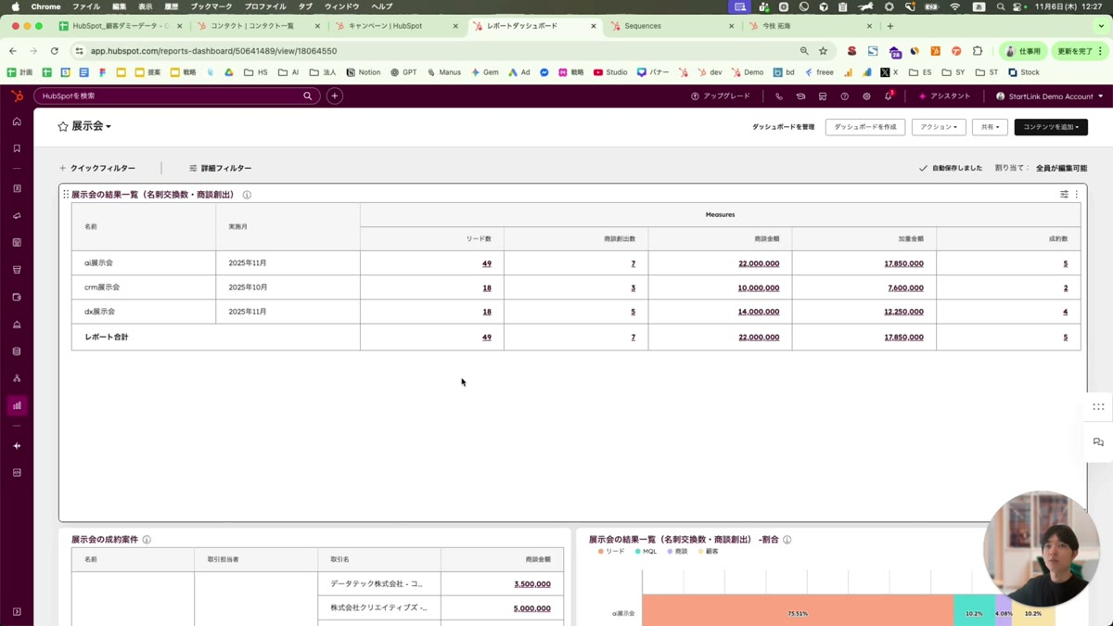
Task: Click info icon next to 展示会の成約案件
Action: (147, 540)
